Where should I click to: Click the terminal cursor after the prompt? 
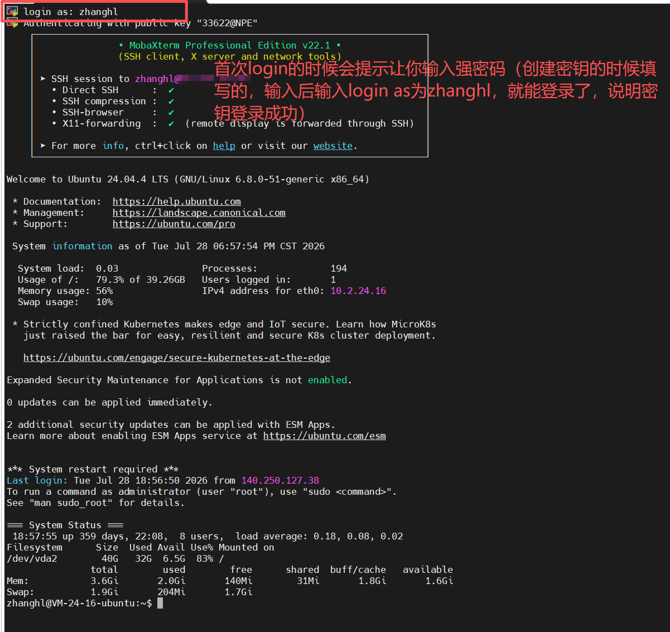(x=160, y=603)
